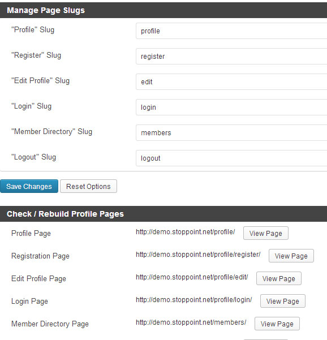Save Changes to page slugs
Screen dimensions: 327x340
click(29, 186)
